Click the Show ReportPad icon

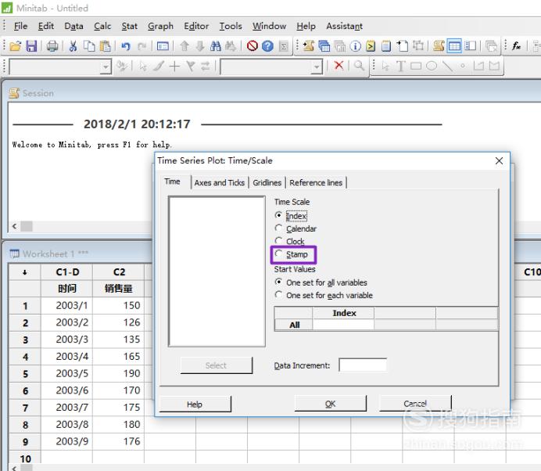pos(386,46)
